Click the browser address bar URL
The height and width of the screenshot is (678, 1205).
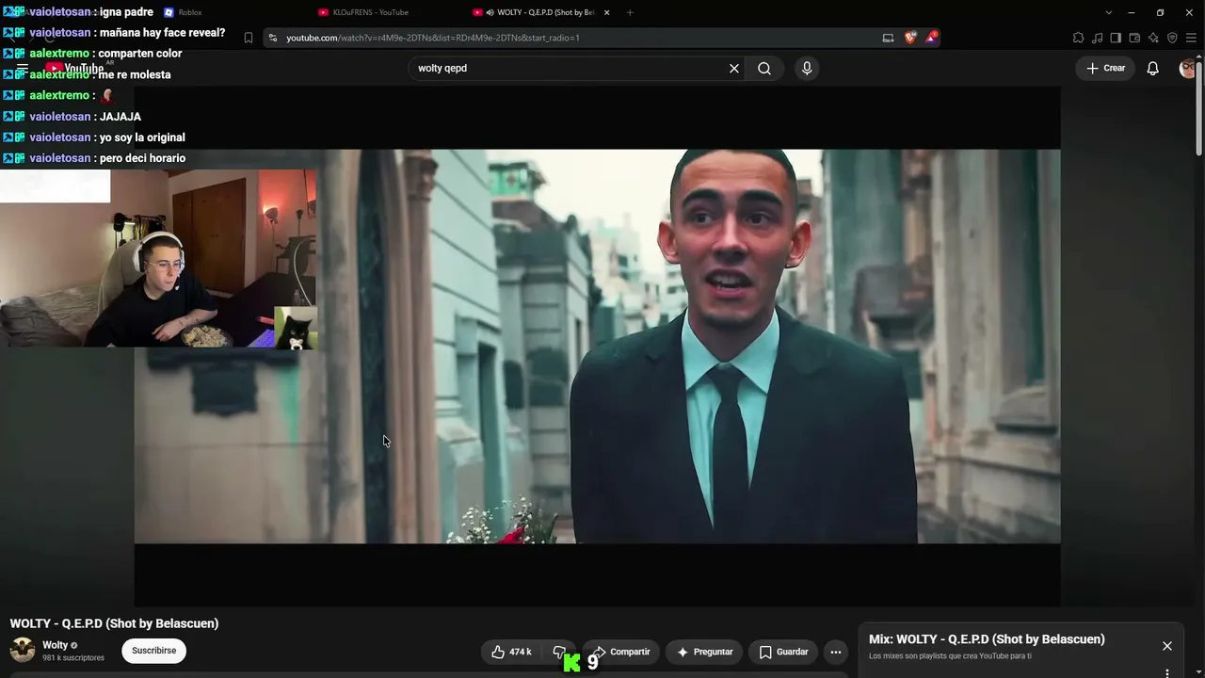433,38
